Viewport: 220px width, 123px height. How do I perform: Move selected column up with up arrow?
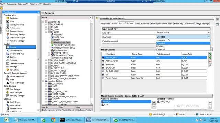[x=210, y=103]
